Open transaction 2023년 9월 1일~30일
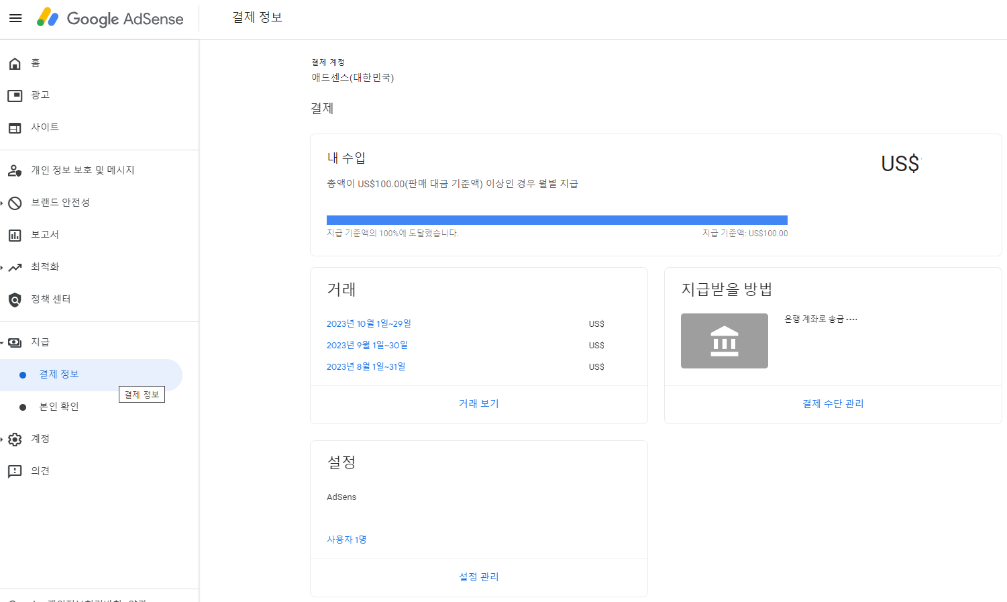Viewport: 1007px width, 602px height. tap(367, 345)
